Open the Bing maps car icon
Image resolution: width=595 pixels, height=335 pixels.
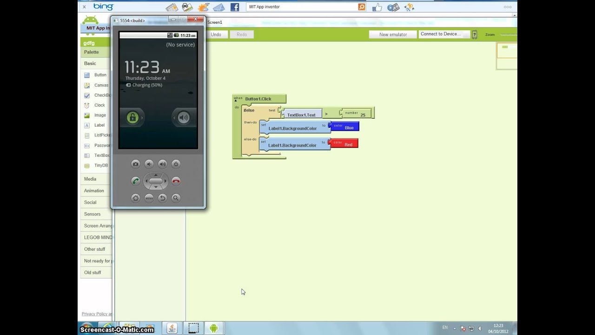(187, 7)
